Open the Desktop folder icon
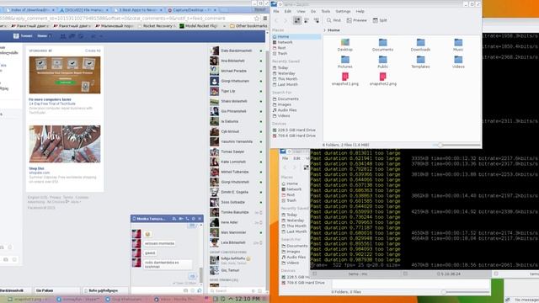Viewport: 539px width, 303px height. (344, 45)
